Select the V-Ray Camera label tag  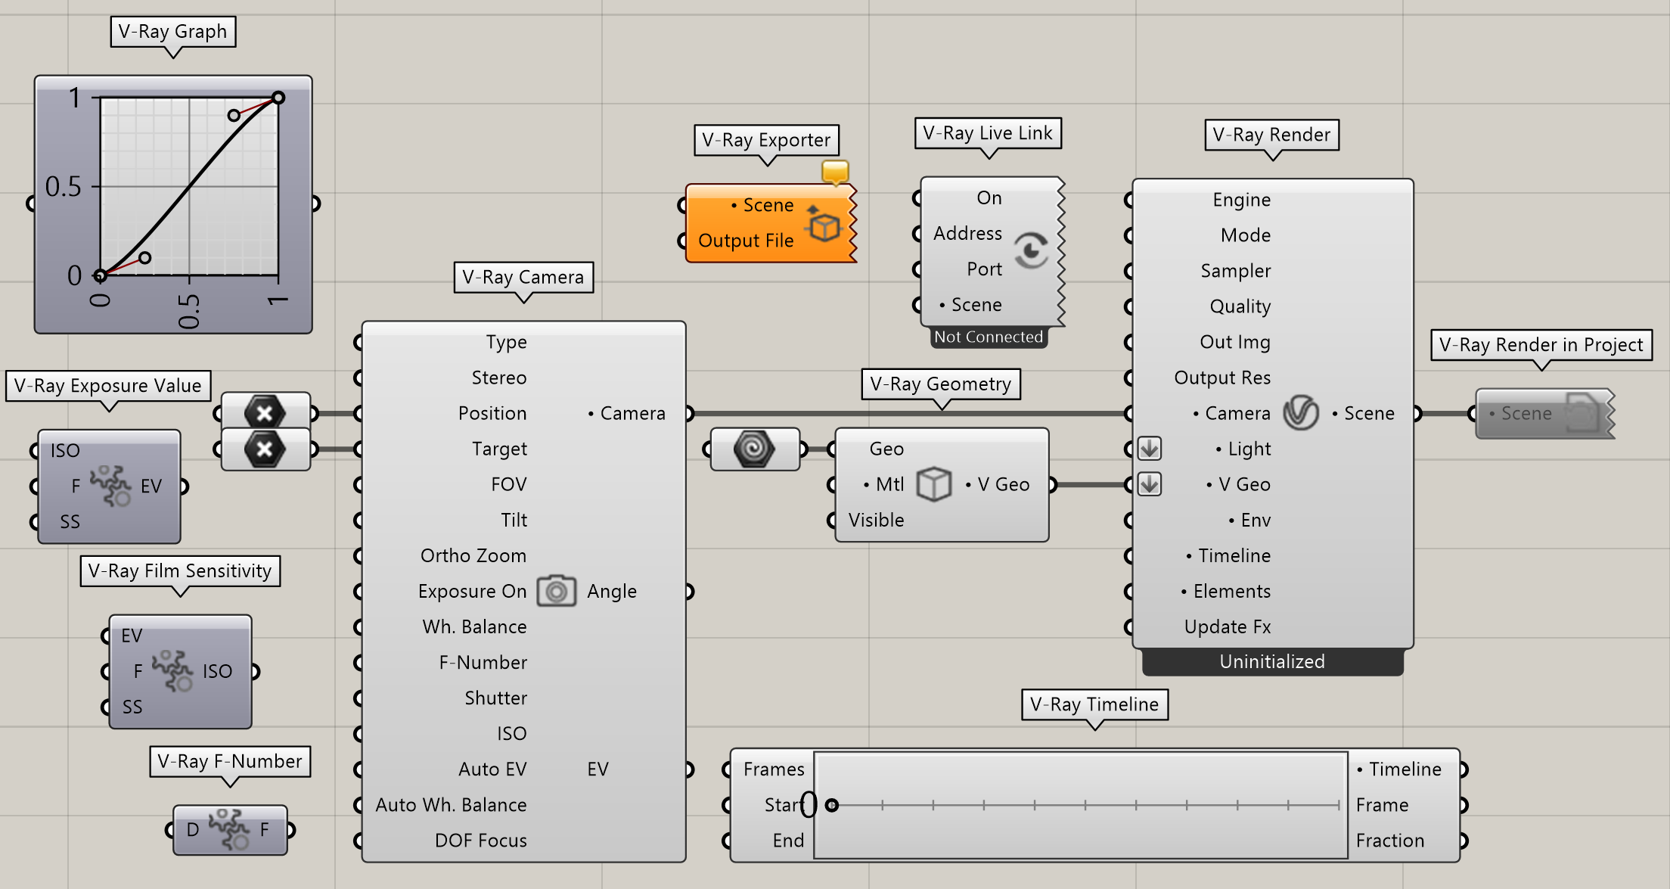(x=523, y=278)
